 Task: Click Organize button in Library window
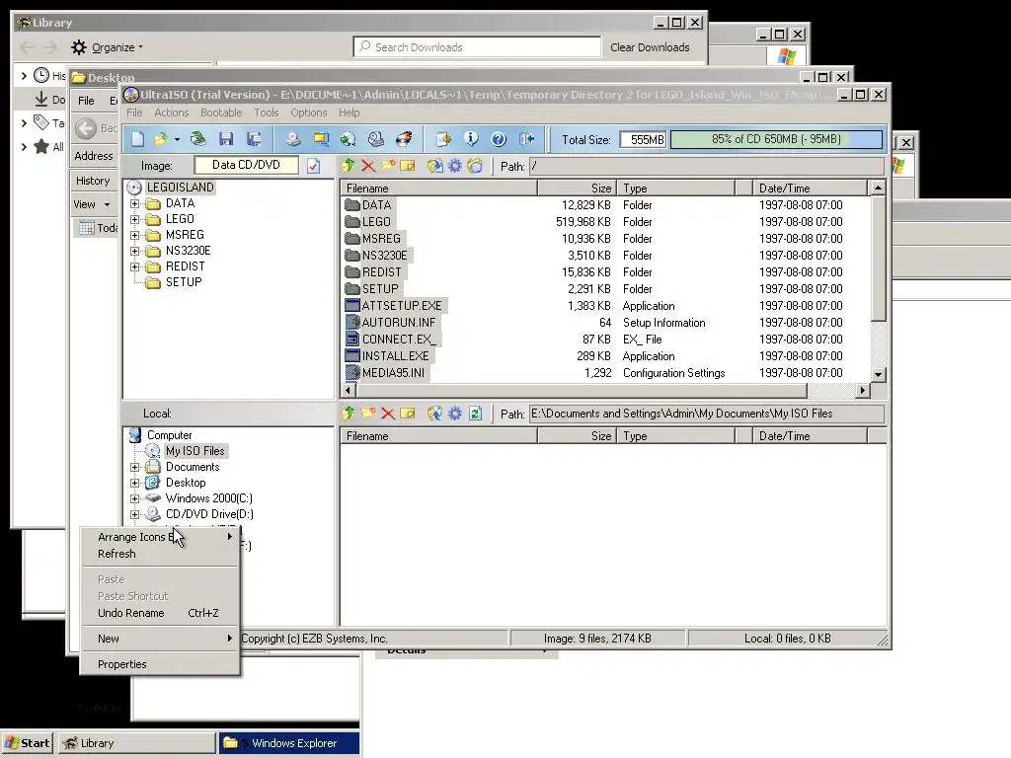click(x=107, y=47)
